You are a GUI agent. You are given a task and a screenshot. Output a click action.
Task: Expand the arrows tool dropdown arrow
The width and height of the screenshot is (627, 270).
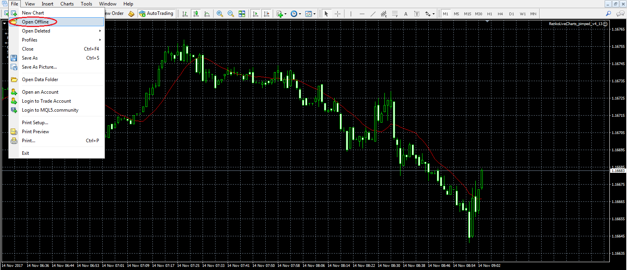click(x=433, y=14)
